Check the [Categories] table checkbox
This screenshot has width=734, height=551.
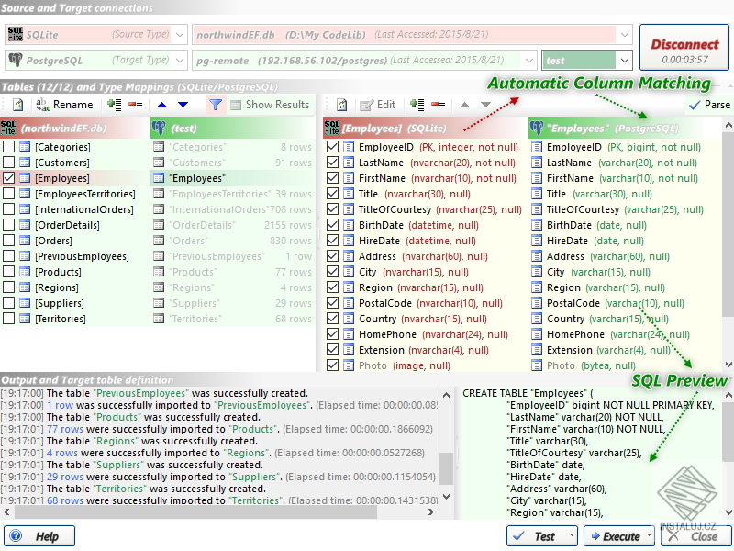coord(8,147)
